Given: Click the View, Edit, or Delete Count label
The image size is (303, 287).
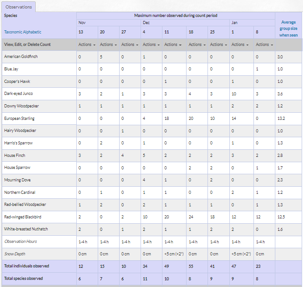Looking at the screenshot, I should tap(27, 45).
